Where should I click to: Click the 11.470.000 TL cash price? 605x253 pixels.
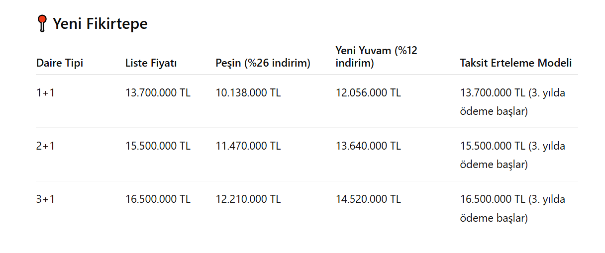point(248,146)
